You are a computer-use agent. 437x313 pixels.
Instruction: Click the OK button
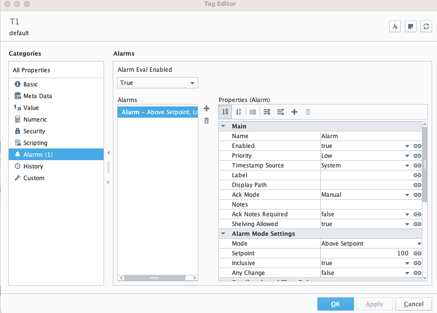(335, 304)
